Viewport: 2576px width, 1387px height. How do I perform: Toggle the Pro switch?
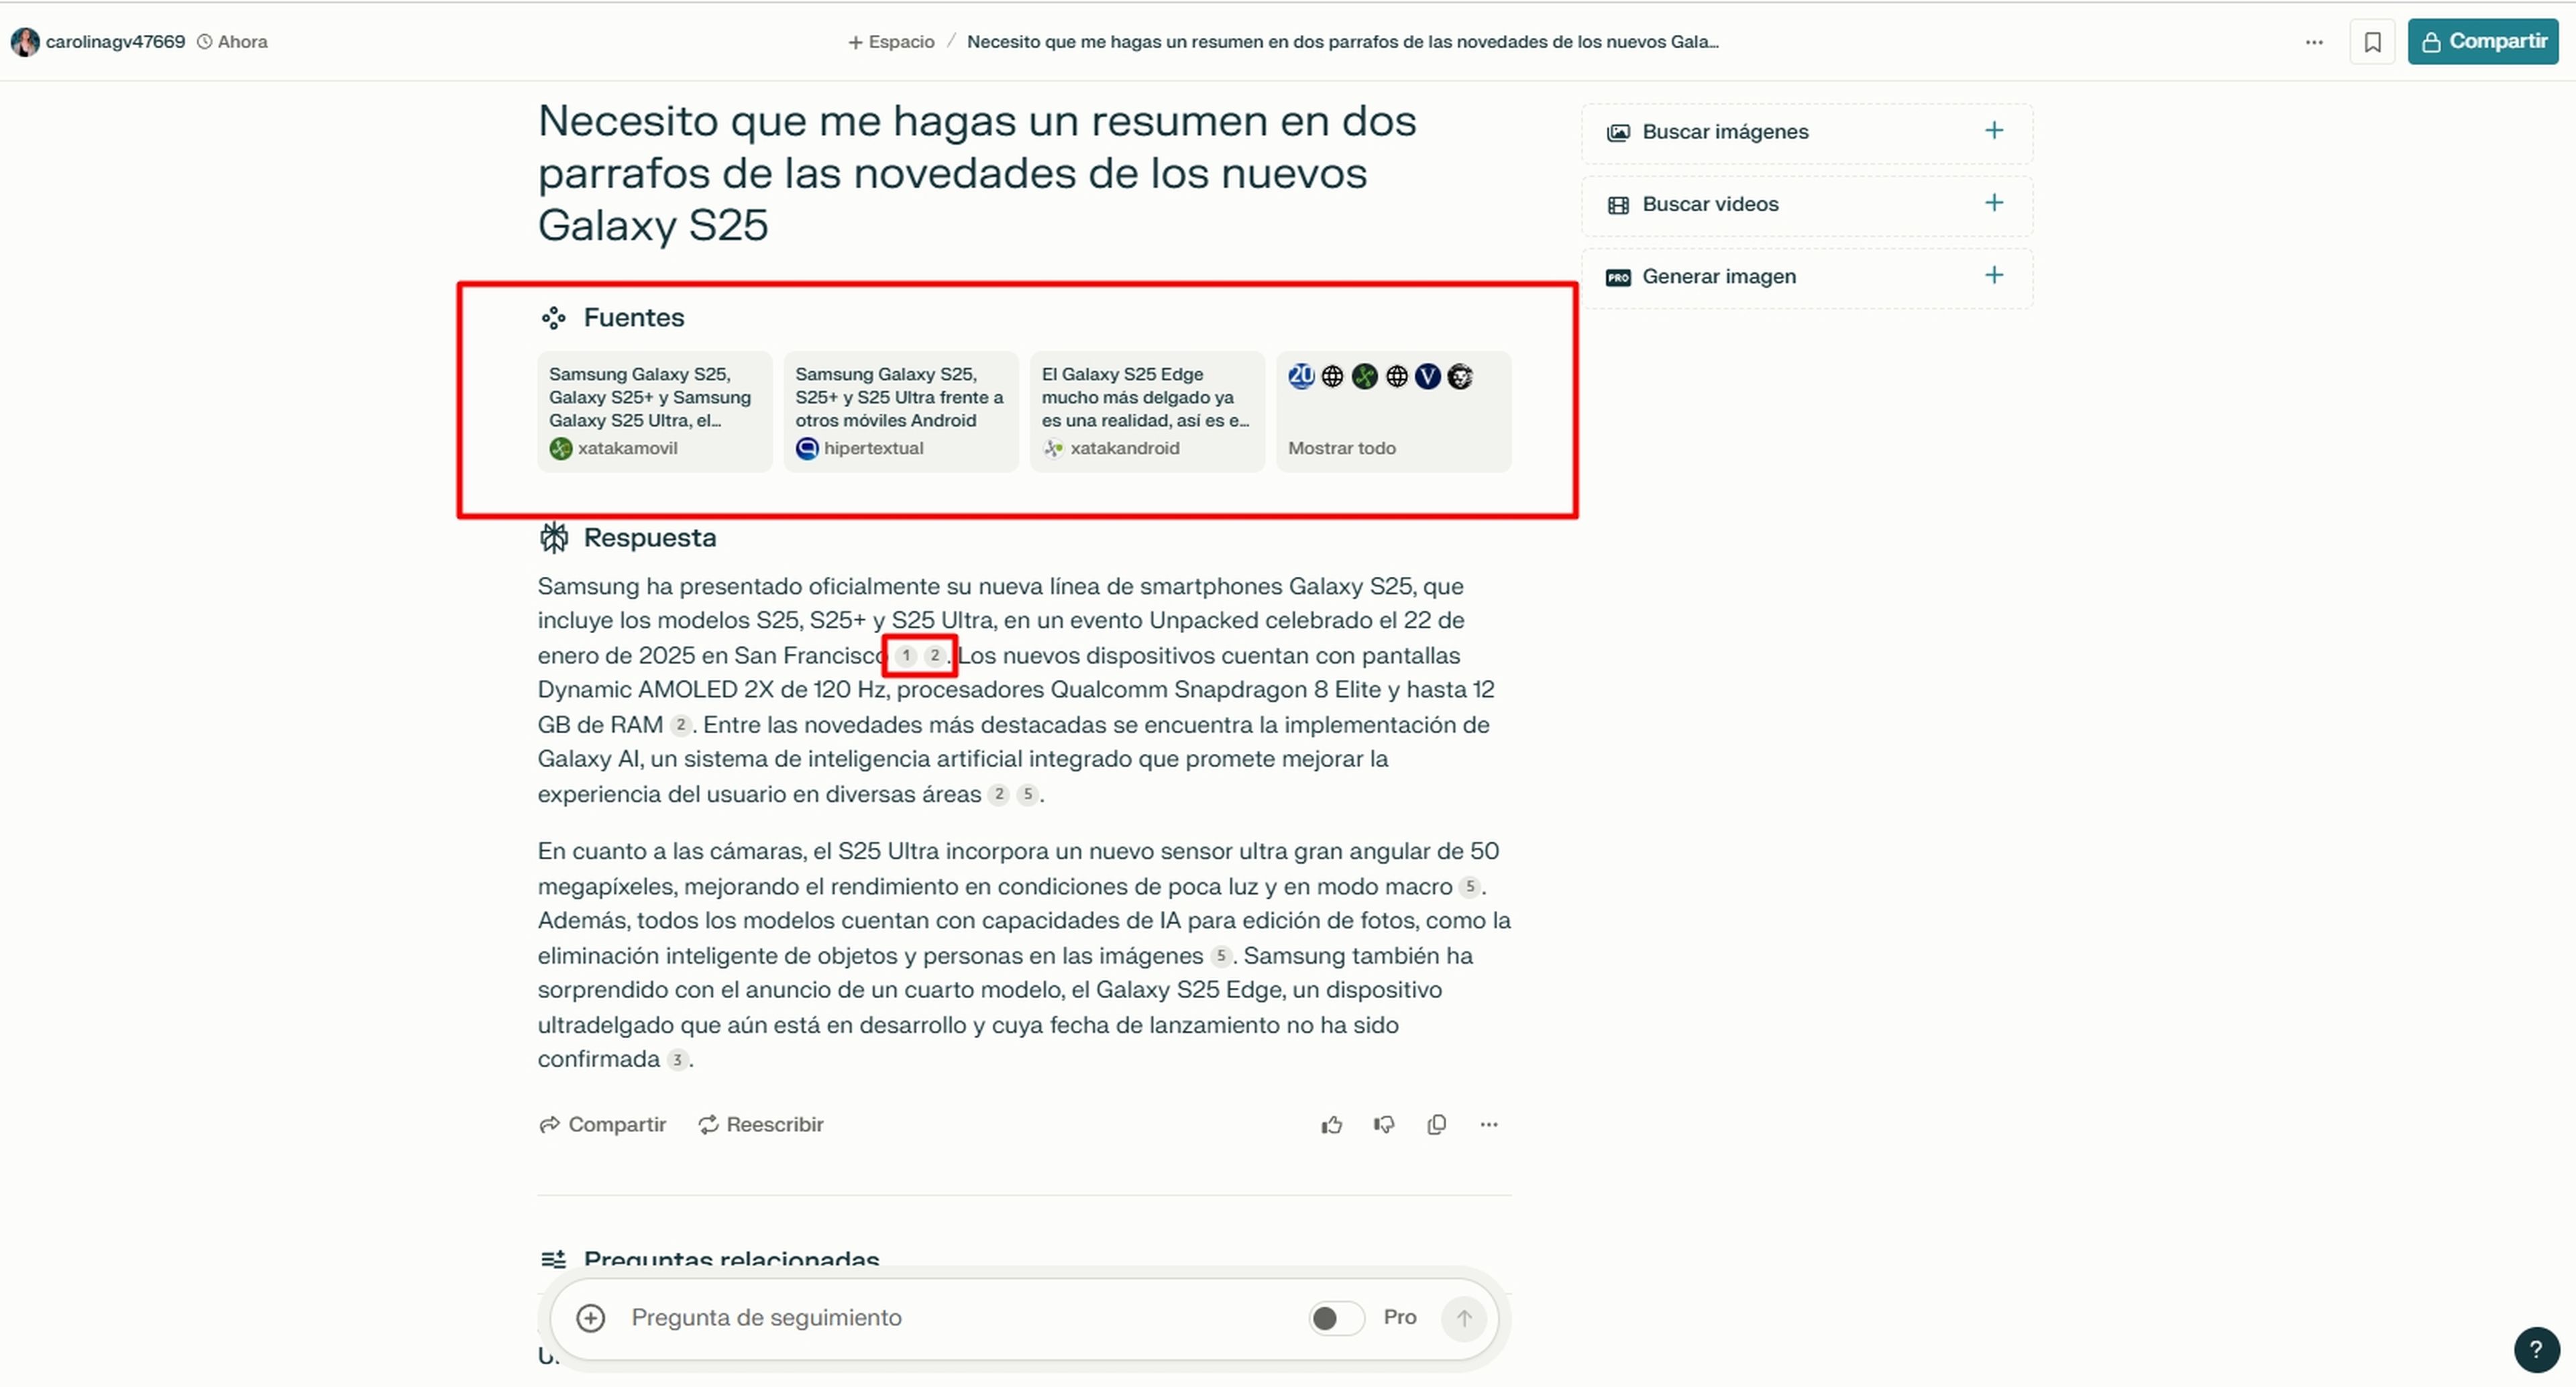click(1336, 1319)
